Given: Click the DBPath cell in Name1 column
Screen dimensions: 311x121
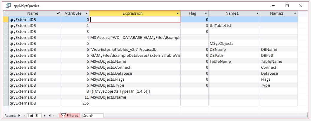Looking at the screenshot, I should (234, 56).
